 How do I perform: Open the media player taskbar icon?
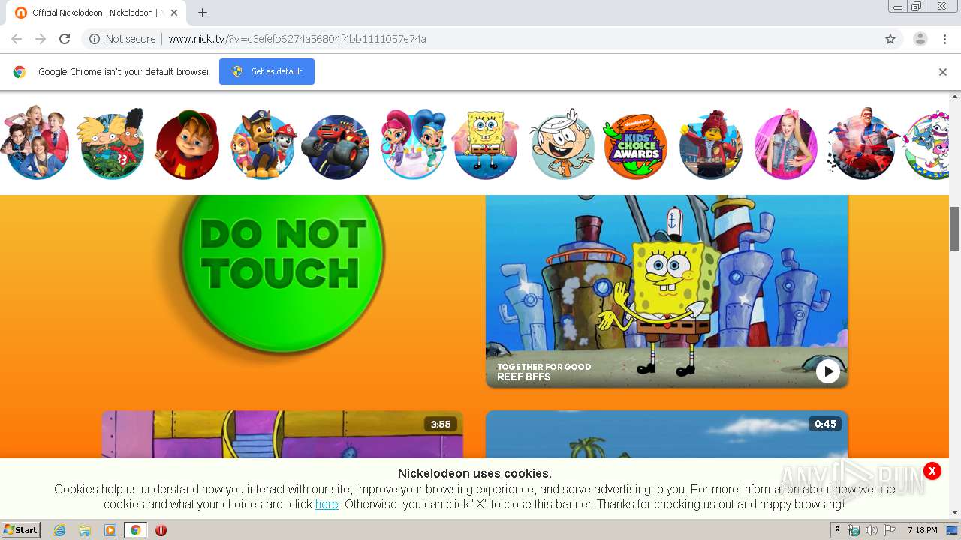(110, 530)
